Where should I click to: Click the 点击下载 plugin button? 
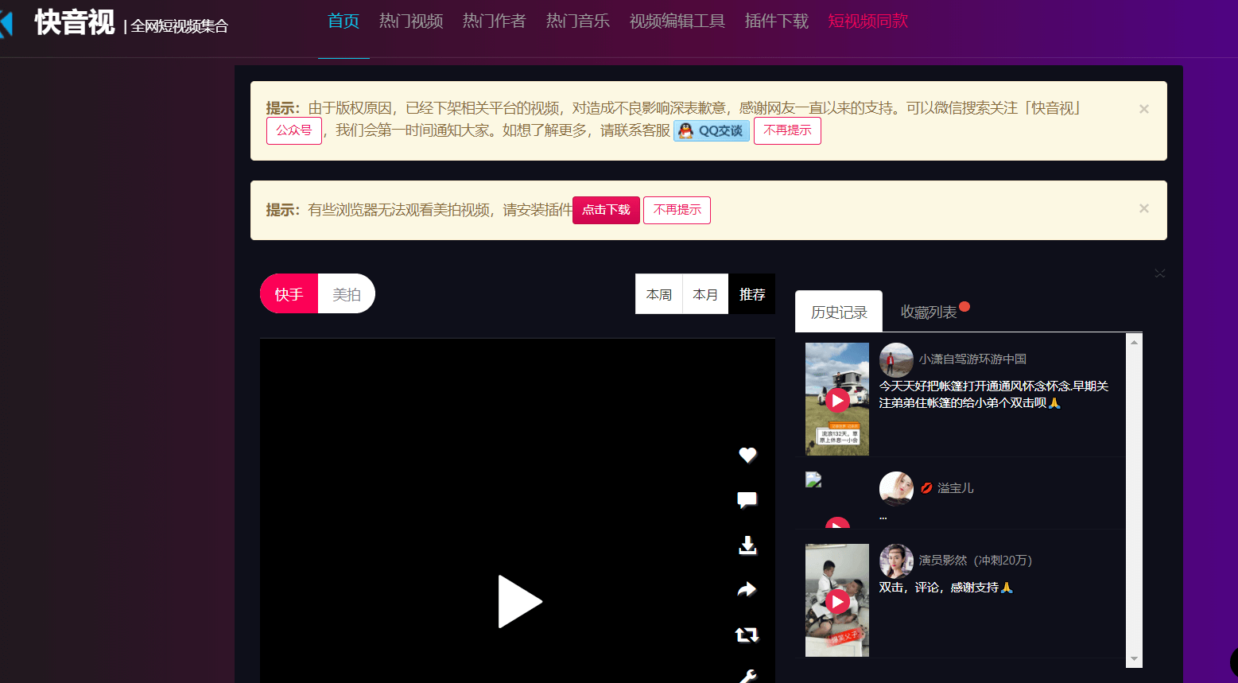606,210
